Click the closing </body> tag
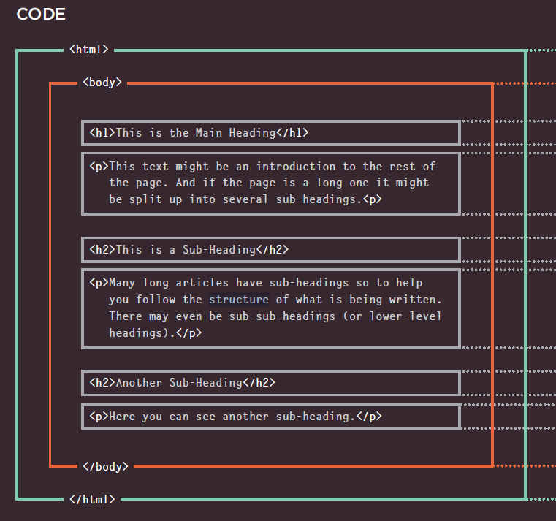Viewport: 556px width, 521px height. (105, 466)
